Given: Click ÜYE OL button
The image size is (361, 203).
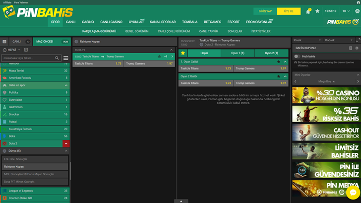Looking at the screenshot, I should click(289, 11).
